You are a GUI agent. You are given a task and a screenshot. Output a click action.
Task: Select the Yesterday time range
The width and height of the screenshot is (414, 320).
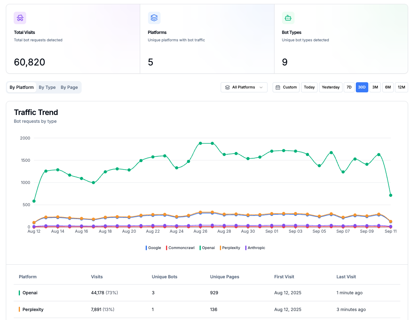(330, 87)
